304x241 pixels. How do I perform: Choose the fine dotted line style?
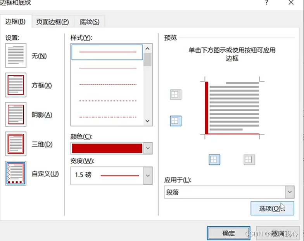coord(108,84)
